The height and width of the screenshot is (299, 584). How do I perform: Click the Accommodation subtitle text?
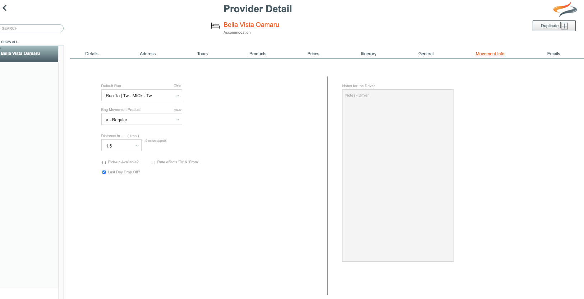coord(237,33)
